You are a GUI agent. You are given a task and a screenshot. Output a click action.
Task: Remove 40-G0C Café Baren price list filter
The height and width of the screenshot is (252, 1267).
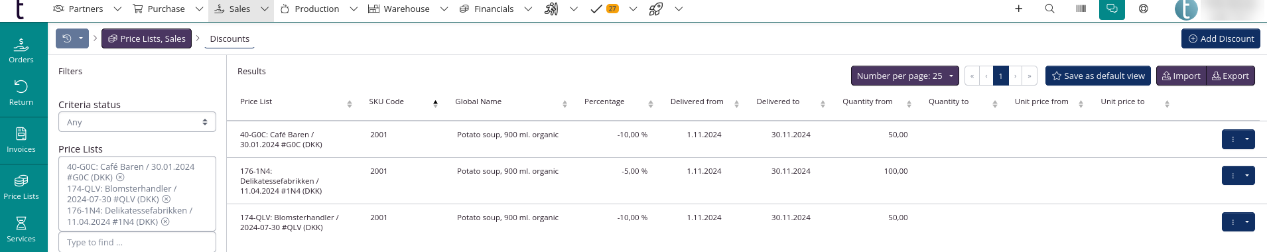click(x=120, y=178)
